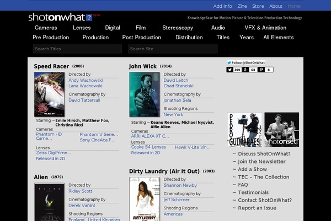The height and width of the screenshot is (221, 331).
Task: Open the Add Info link
Action: pos(222,6)
